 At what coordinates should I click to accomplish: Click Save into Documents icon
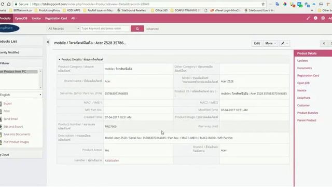(x=1, y=135)
